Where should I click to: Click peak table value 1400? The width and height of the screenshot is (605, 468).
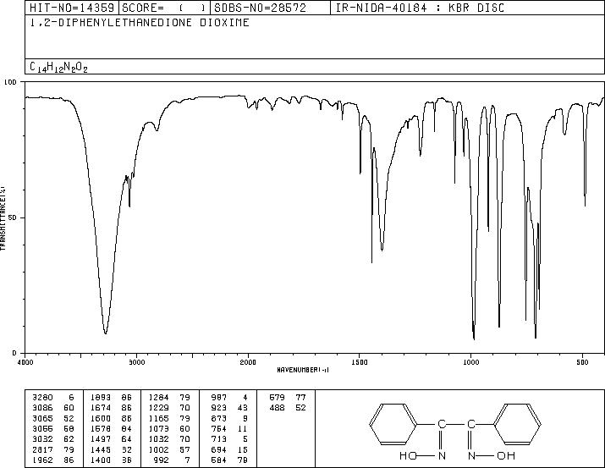(x=101, y=460)
